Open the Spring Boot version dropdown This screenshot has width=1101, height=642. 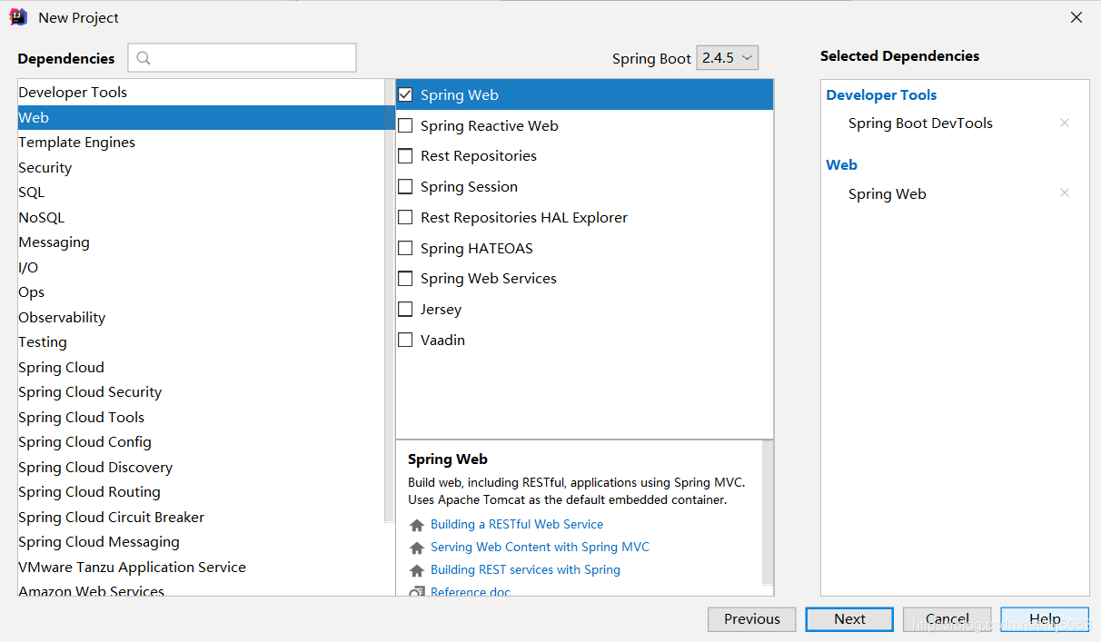(727, 57)
